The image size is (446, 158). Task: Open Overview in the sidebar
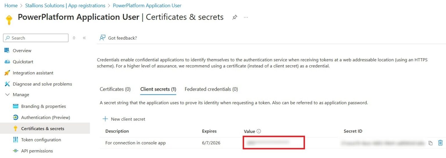[x=22, y=51]
